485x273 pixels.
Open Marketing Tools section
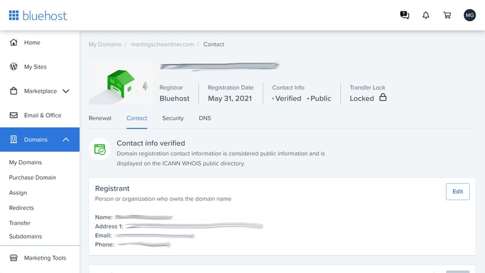(45, 258)
